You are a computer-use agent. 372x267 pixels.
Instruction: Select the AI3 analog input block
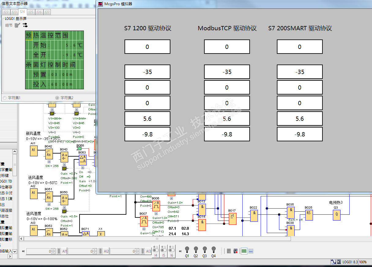(x=33, y=230)
